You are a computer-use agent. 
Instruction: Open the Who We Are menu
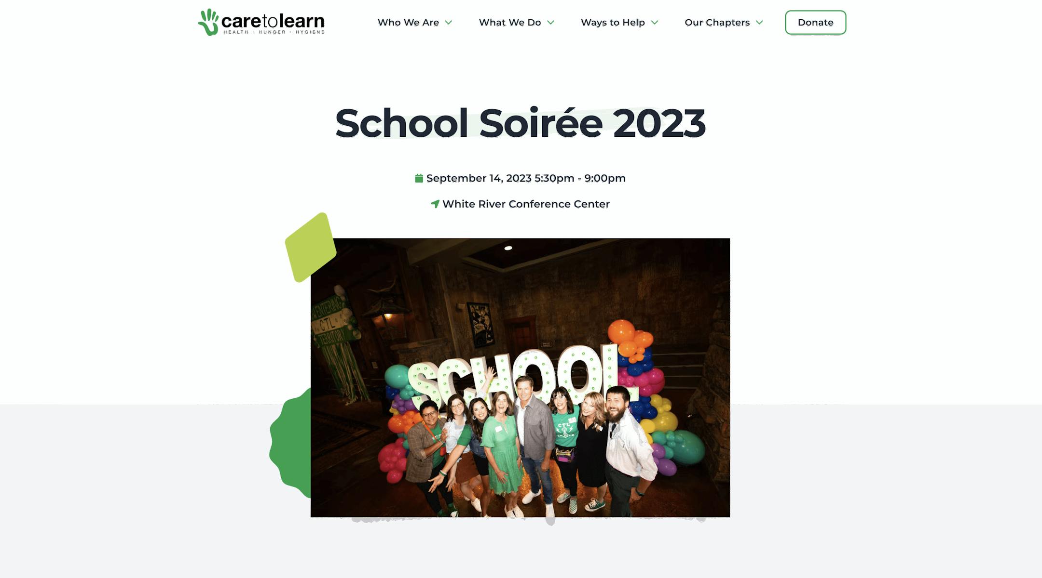click(408, 23)
